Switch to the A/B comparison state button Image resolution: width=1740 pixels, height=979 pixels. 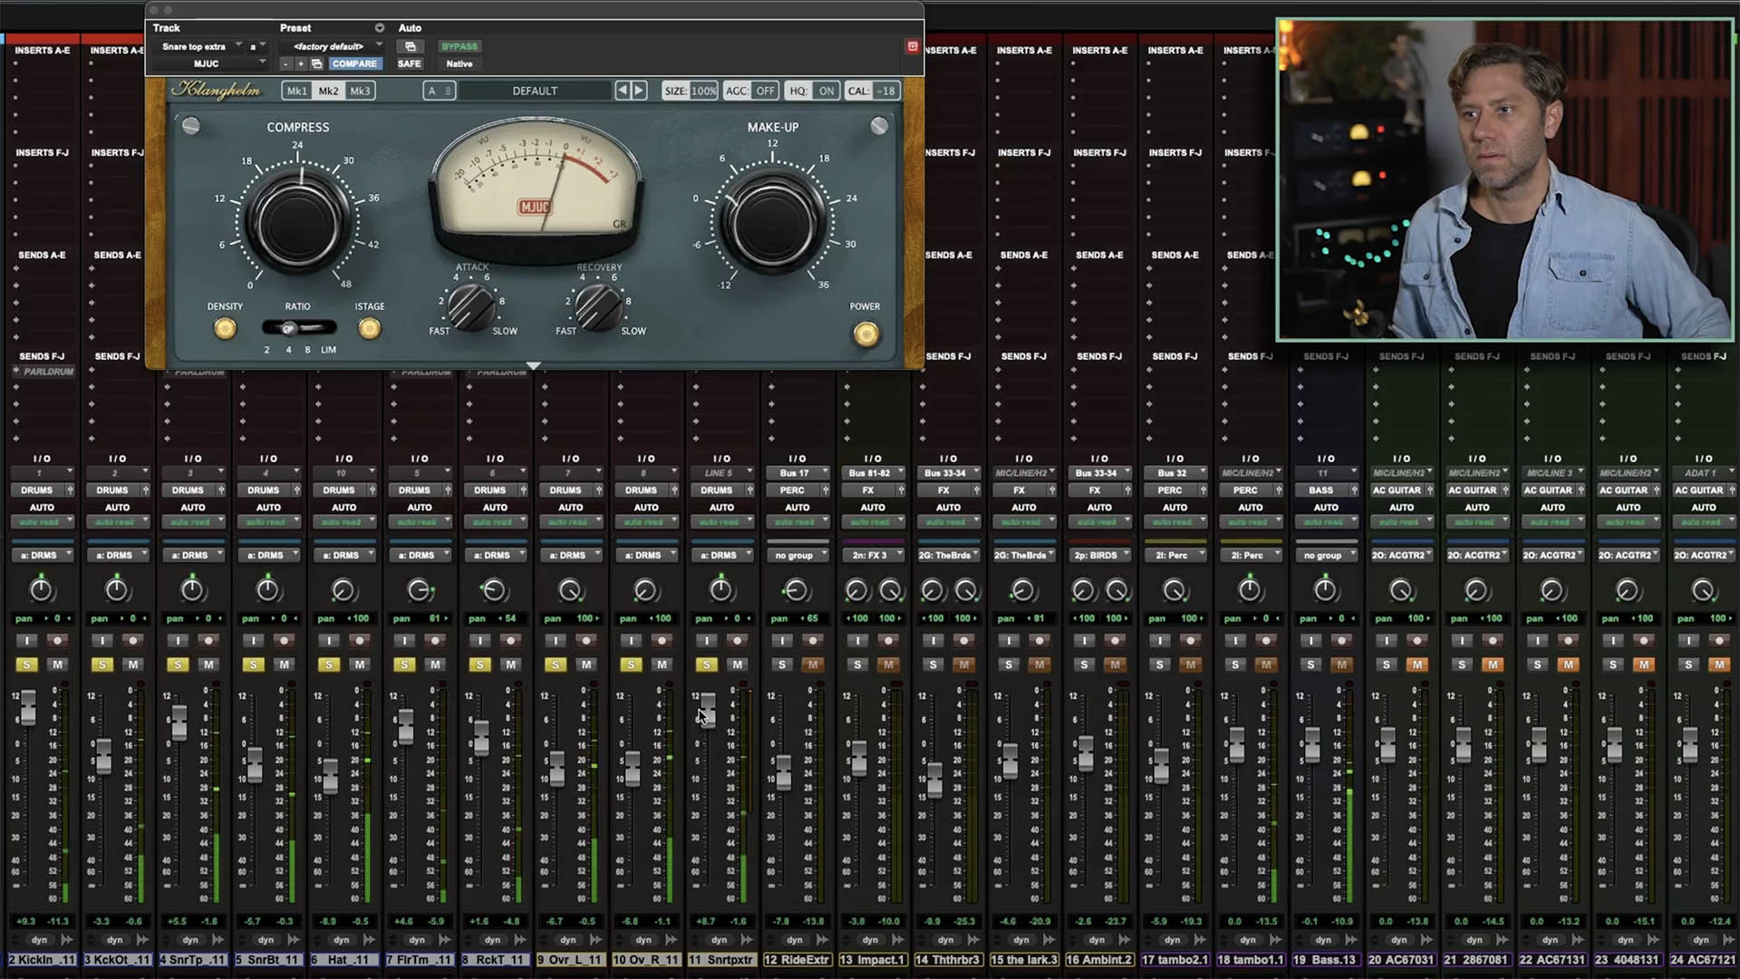coord(439,91)
